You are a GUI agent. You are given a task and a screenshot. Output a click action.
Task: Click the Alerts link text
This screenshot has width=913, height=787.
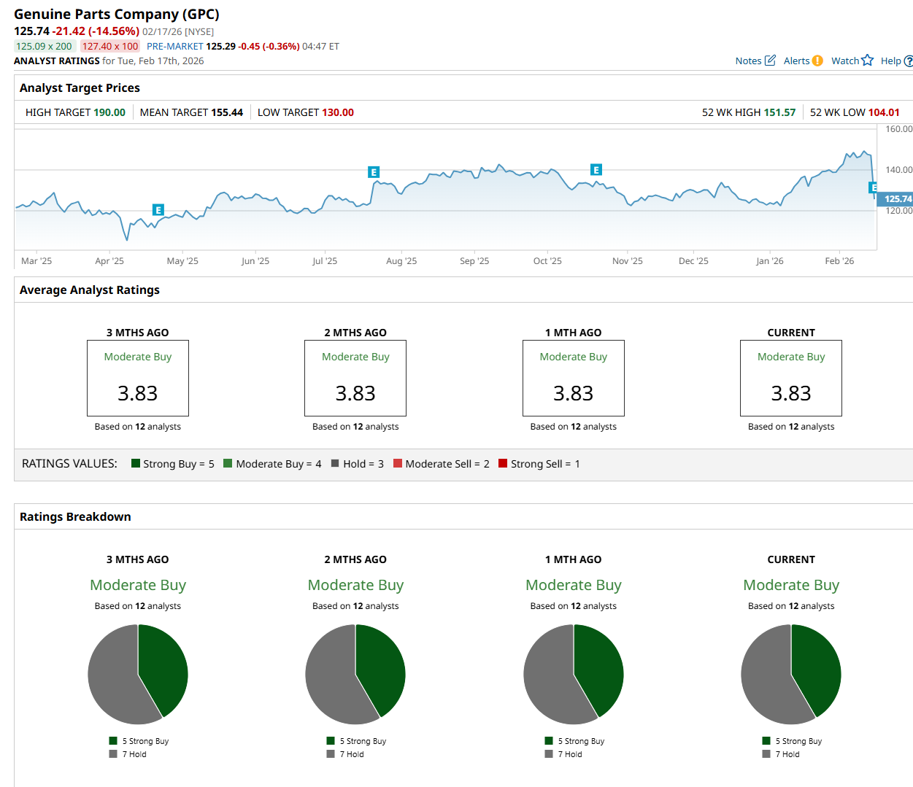point(796,61)
